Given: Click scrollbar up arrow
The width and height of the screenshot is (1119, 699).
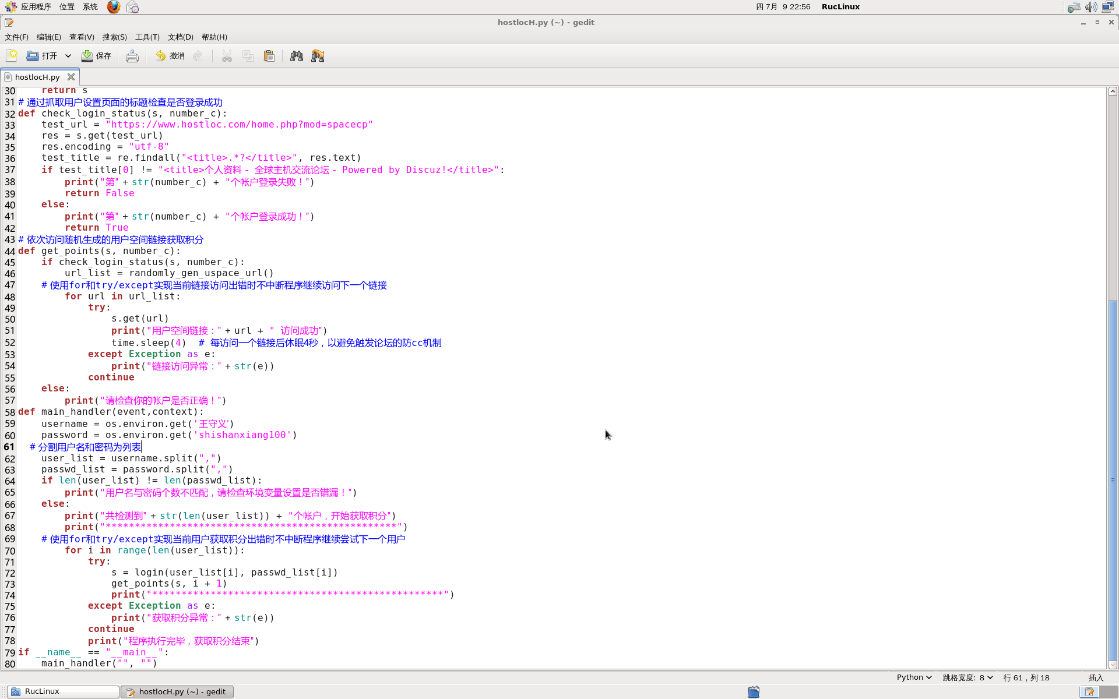Looking at the screenshot, I should tap(1113, 91).
